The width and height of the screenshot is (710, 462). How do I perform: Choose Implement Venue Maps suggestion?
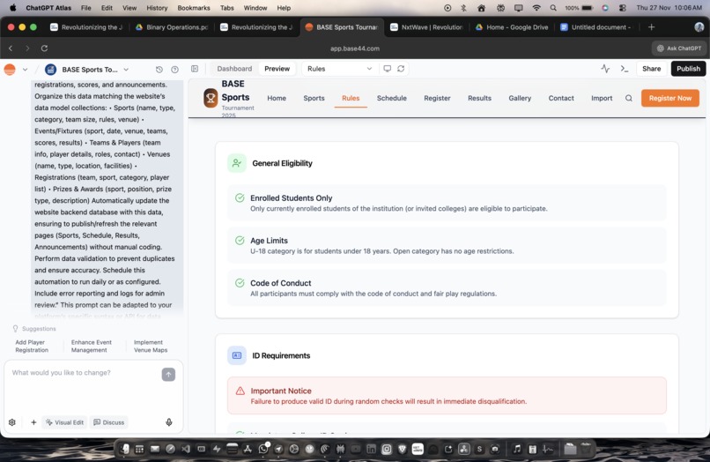click(x=151, y=346)
